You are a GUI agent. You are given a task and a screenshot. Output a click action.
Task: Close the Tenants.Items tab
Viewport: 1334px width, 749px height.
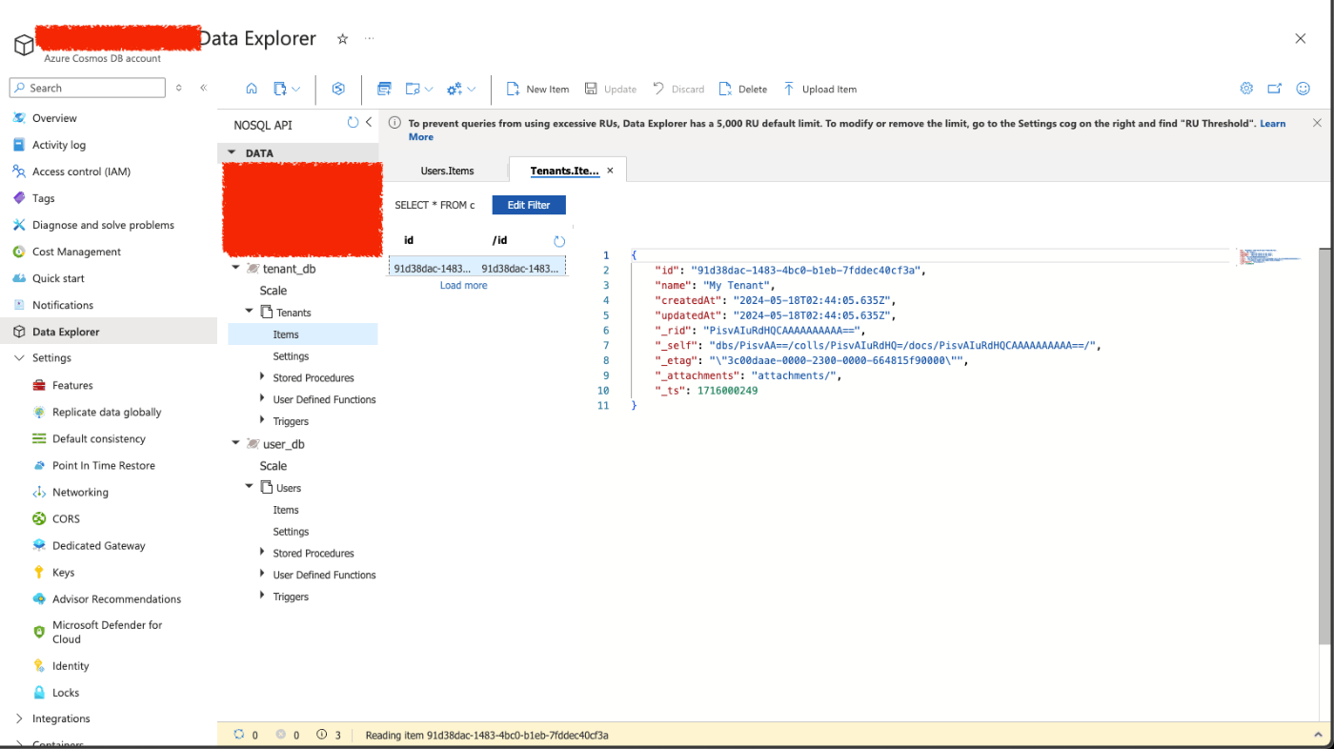(610, 171)
